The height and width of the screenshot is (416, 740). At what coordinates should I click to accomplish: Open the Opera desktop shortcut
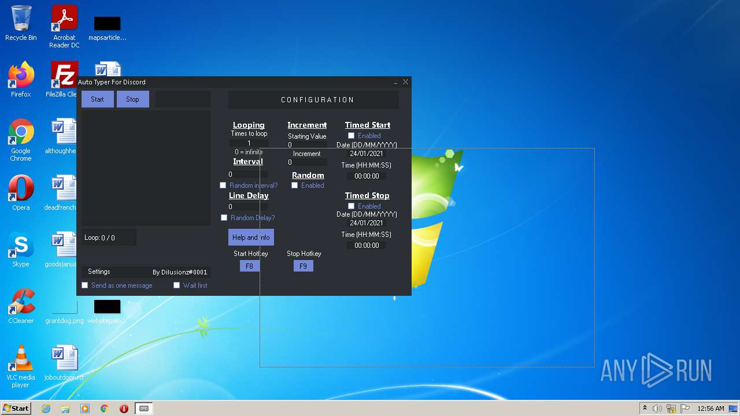(x=21, y=192)
